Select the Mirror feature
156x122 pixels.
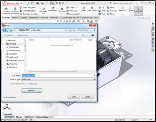point(111,14)
